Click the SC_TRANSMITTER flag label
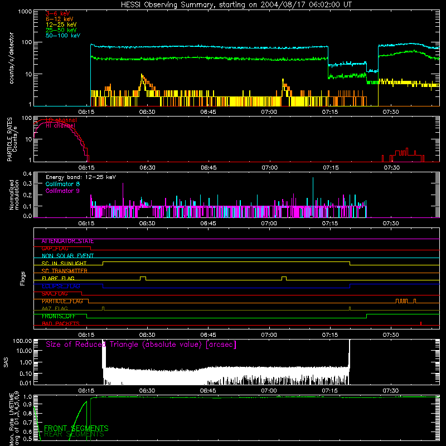 click(x=65, y=271)
